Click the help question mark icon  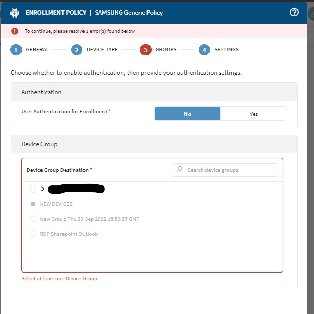(294, 12)
